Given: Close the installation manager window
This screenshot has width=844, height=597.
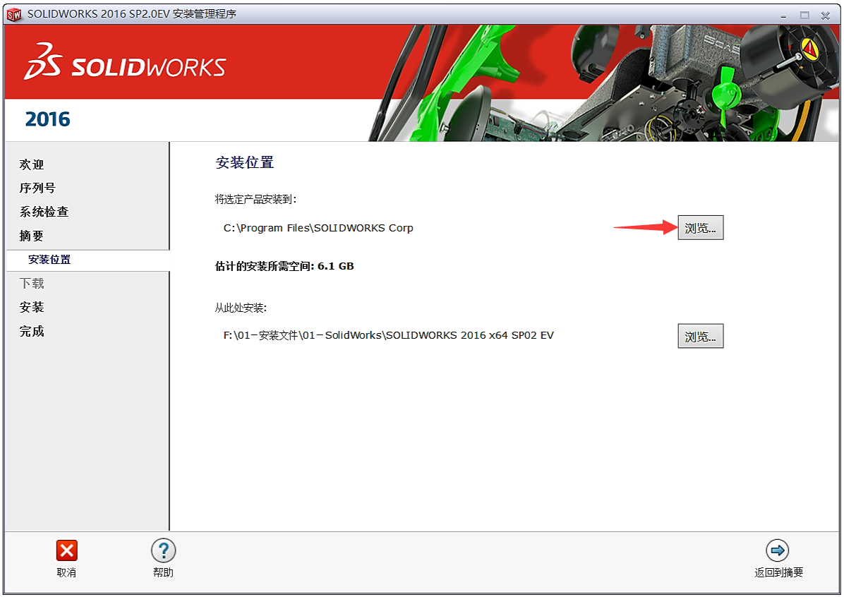Looking at the screenshot, I should click(x=824, y=15).
